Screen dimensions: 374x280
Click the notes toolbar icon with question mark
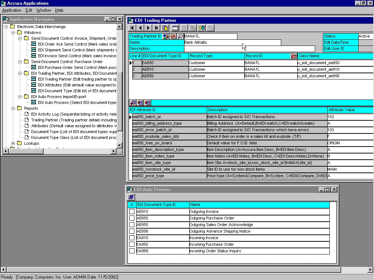pyautogui.click(x=165, y=28)
